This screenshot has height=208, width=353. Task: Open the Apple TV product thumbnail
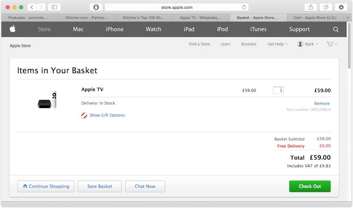(x=47, y=100)
